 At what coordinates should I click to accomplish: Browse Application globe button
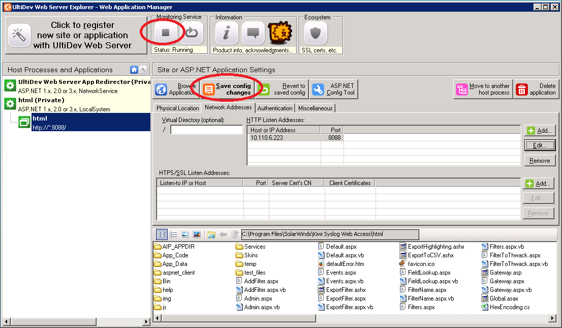click(175, 89)
